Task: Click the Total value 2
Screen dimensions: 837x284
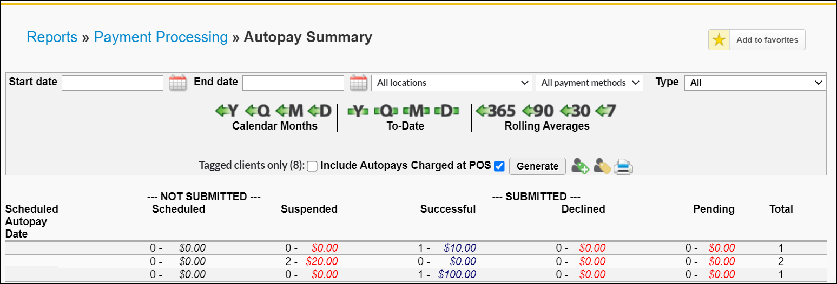Action: coord(781,261)
